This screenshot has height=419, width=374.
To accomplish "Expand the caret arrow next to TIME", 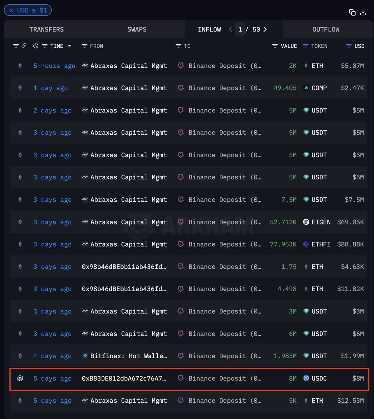I will pyautogui.click(x=69, y=46).
